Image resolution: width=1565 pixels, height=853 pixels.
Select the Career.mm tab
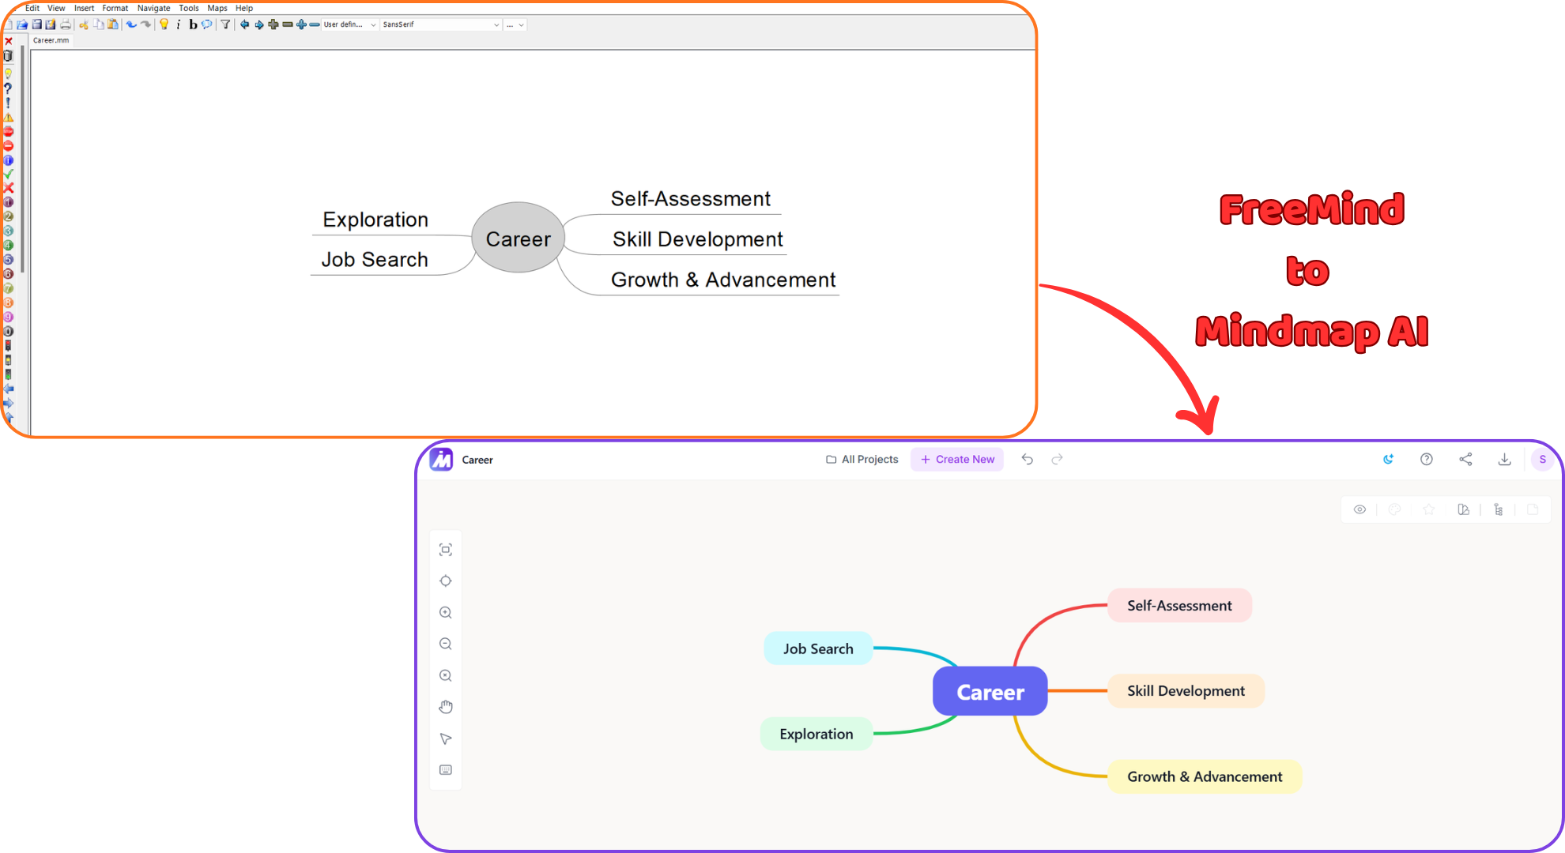[51, 40]
